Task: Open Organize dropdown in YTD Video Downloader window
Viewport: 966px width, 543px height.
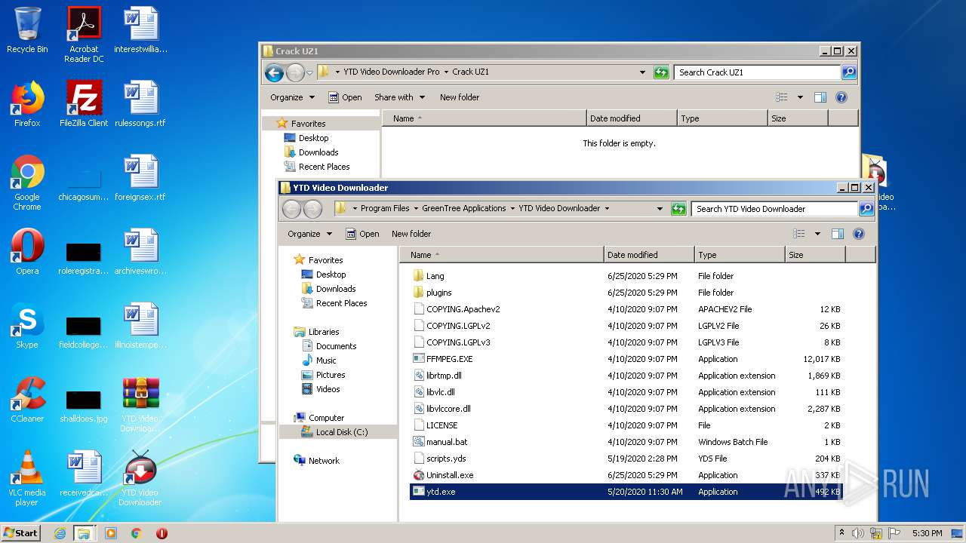Action: (309, 234)
